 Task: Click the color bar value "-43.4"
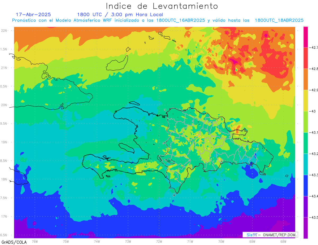point(313,196)
